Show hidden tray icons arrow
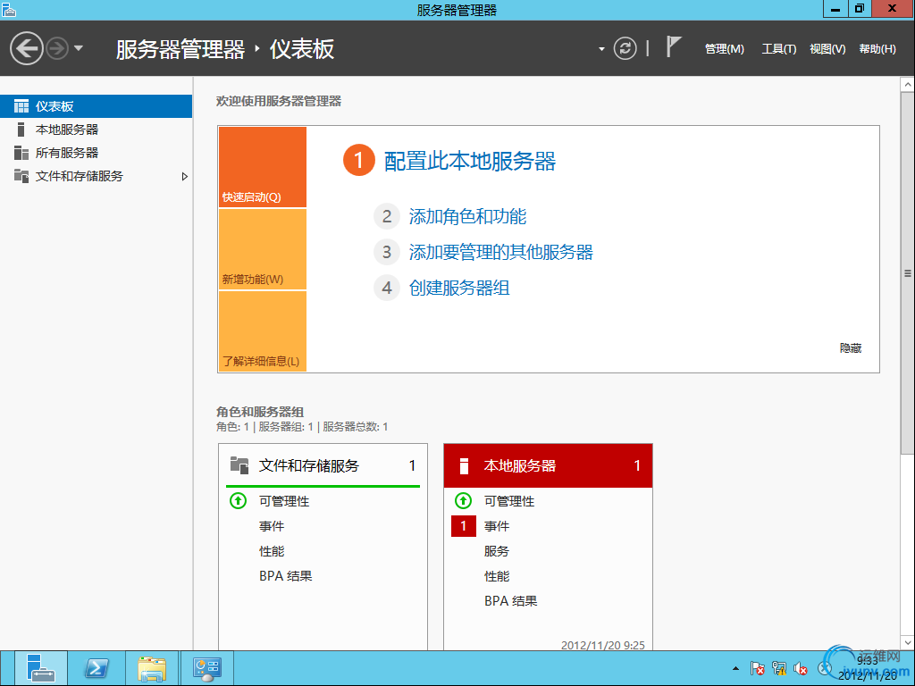 tap(736, 668)
